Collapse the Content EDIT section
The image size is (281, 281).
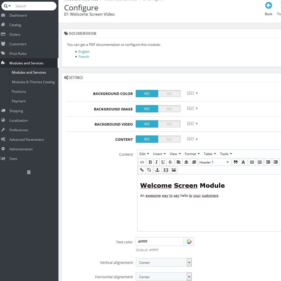tap(192, 139)
